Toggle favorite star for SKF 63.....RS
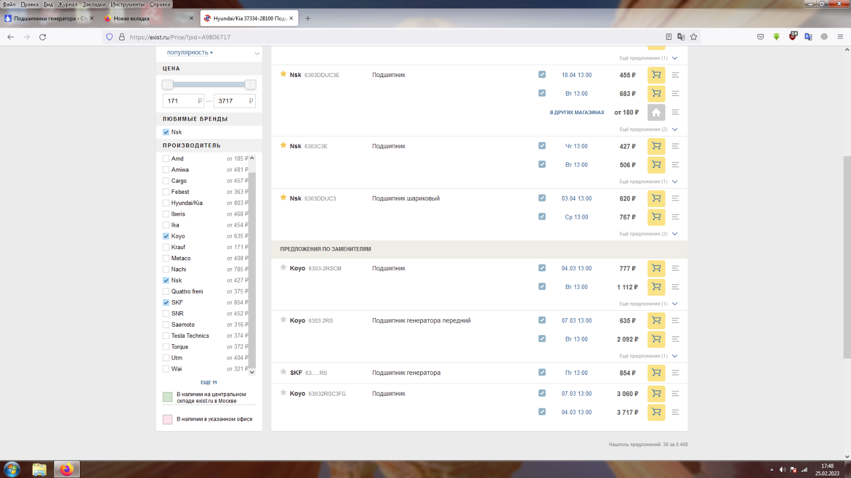 [283, 372]
